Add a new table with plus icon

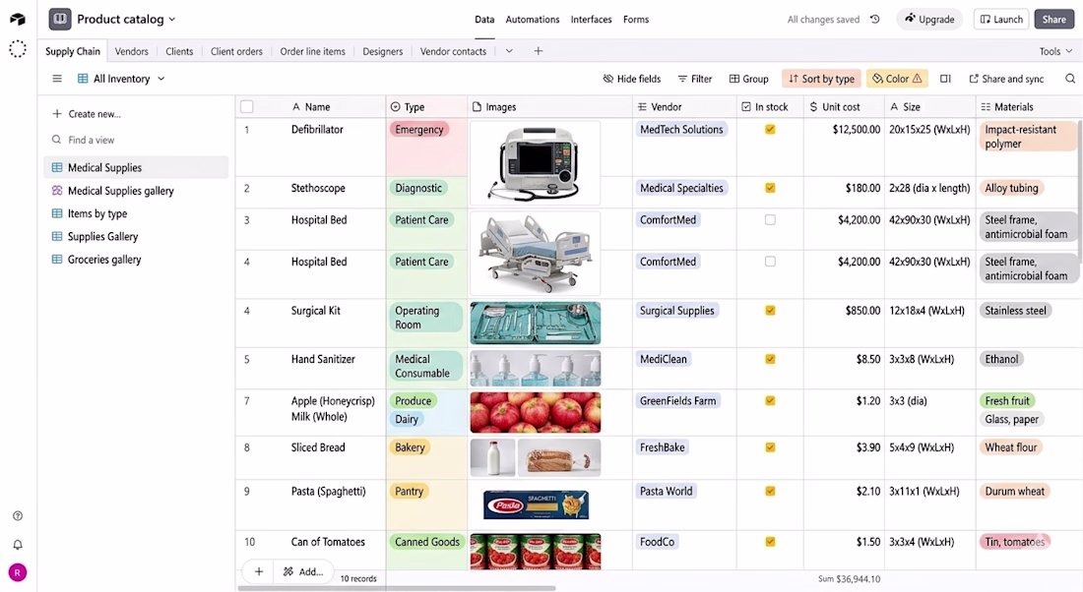pos(538,51)
